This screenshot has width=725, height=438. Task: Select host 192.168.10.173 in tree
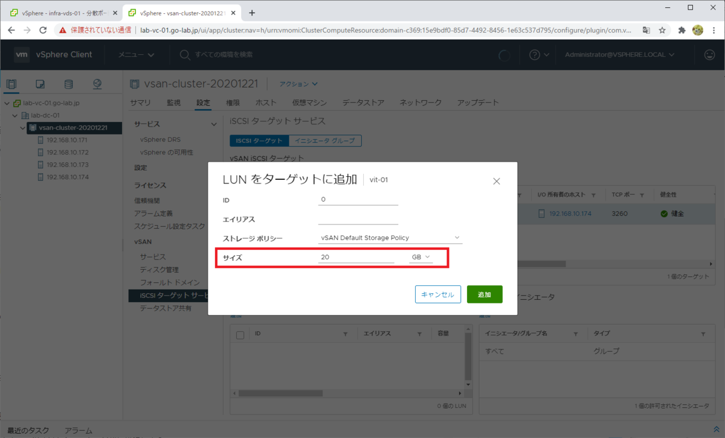click(x=68, y=164)
